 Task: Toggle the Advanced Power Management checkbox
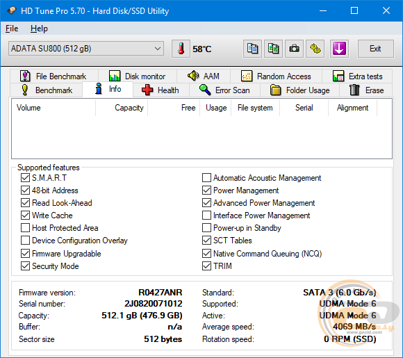click(206, 203)
